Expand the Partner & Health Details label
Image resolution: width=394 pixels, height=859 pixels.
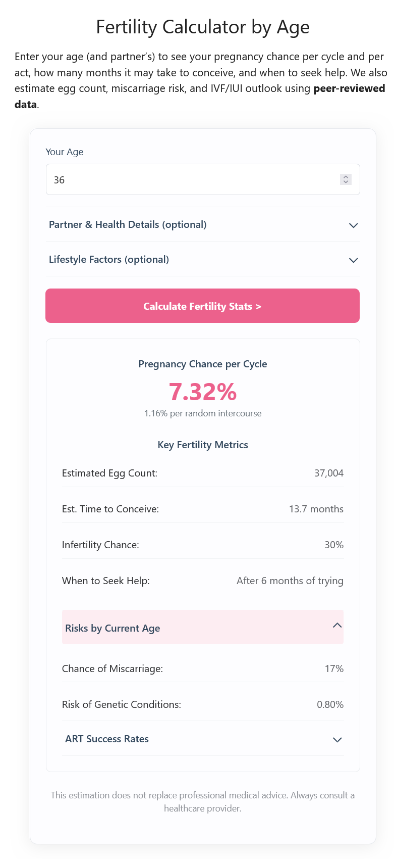128,225
